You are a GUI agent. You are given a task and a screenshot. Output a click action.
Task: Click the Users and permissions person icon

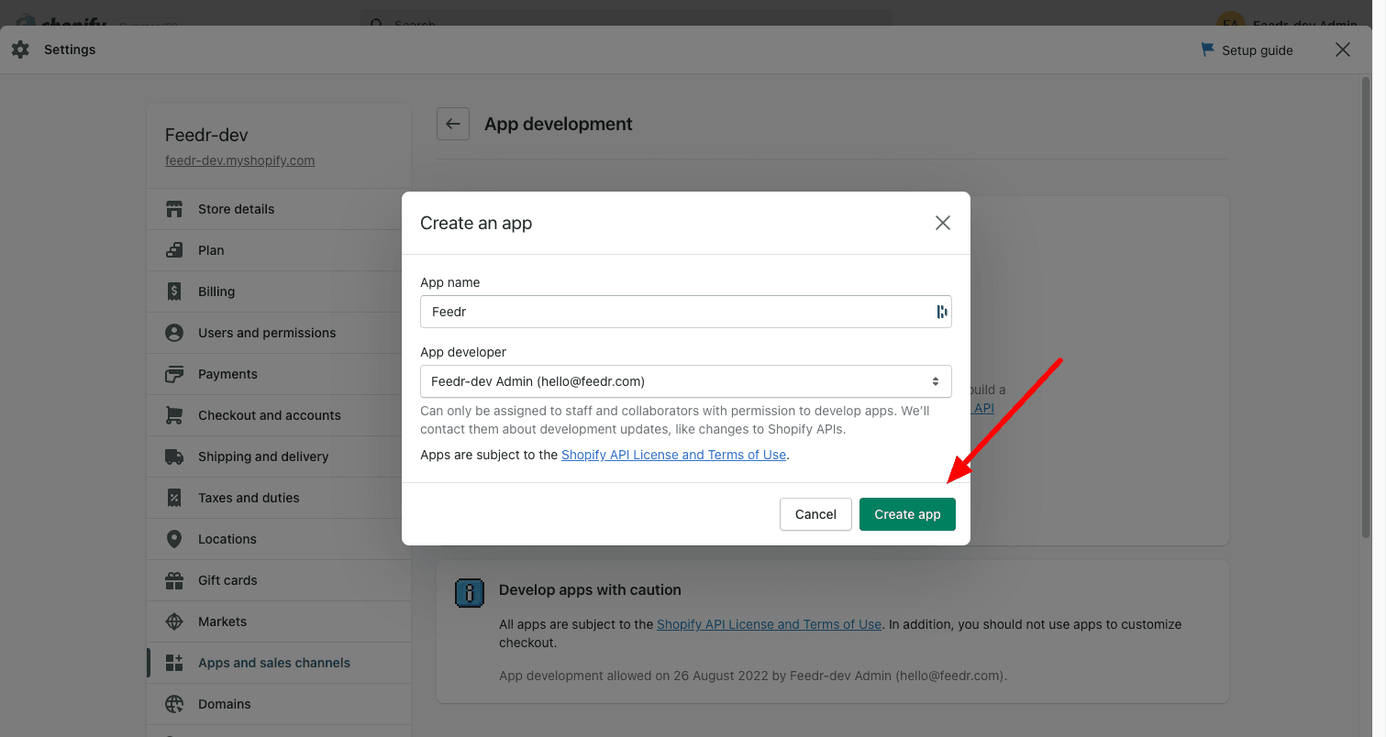[x=174, y=333]
